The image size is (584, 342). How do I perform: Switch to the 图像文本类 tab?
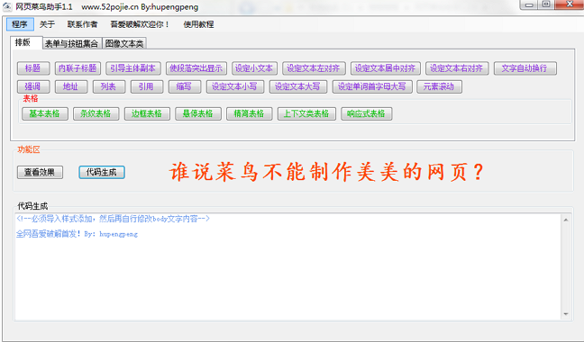pyautogui.click(x=124, y=43)
